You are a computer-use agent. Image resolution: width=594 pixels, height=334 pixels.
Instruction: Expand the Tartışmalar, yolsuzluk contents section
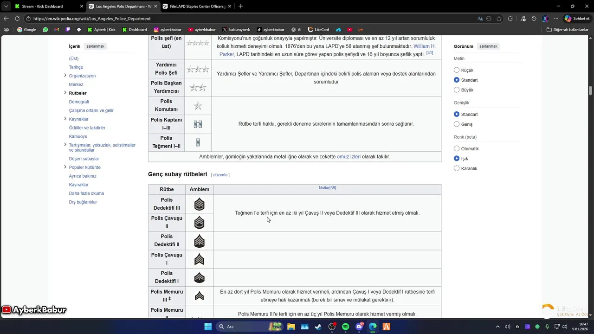65,145
